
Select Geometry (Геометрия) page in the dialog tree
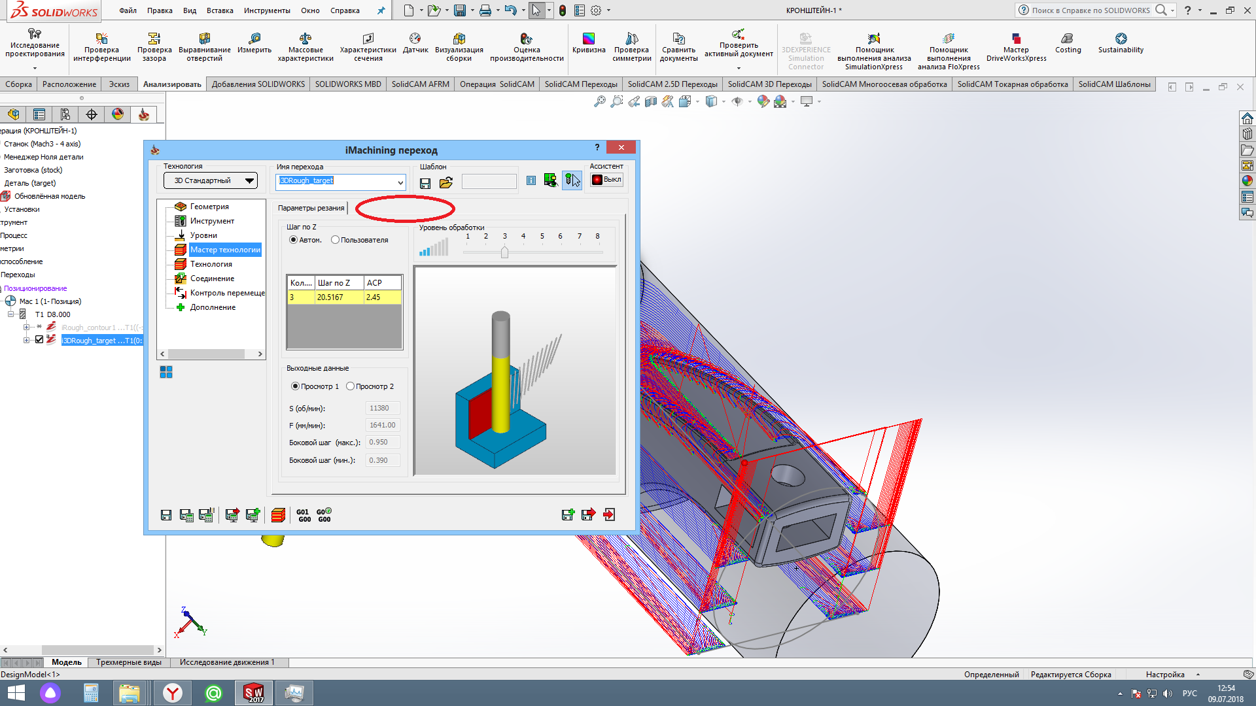click(209, 207)
